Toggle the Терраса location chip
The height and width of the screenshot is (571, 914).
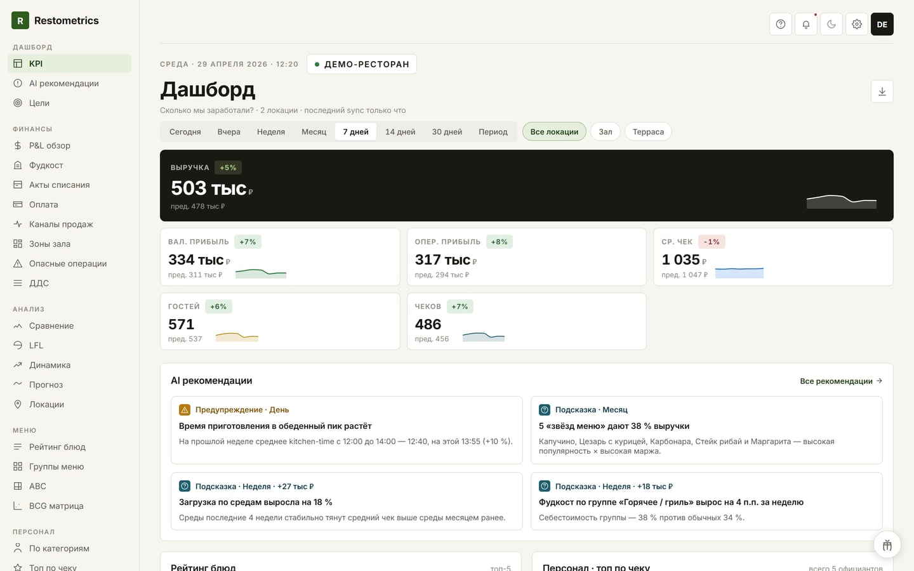click(648, 132)
